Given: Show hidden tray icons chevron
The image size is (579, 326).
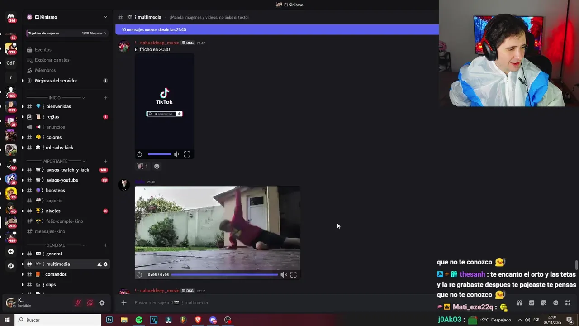Looking at the screenshot, I should pyautogui.click(x=520, y=320).
